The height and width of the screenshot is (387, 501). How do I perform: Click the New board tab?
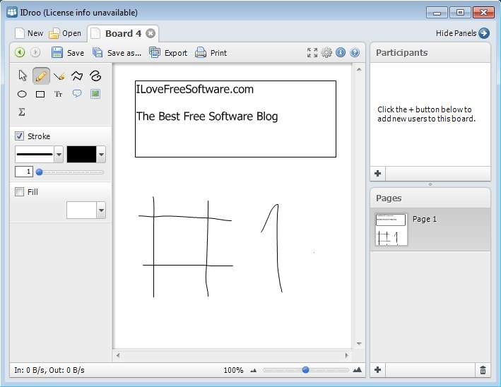tap(30, 33)
